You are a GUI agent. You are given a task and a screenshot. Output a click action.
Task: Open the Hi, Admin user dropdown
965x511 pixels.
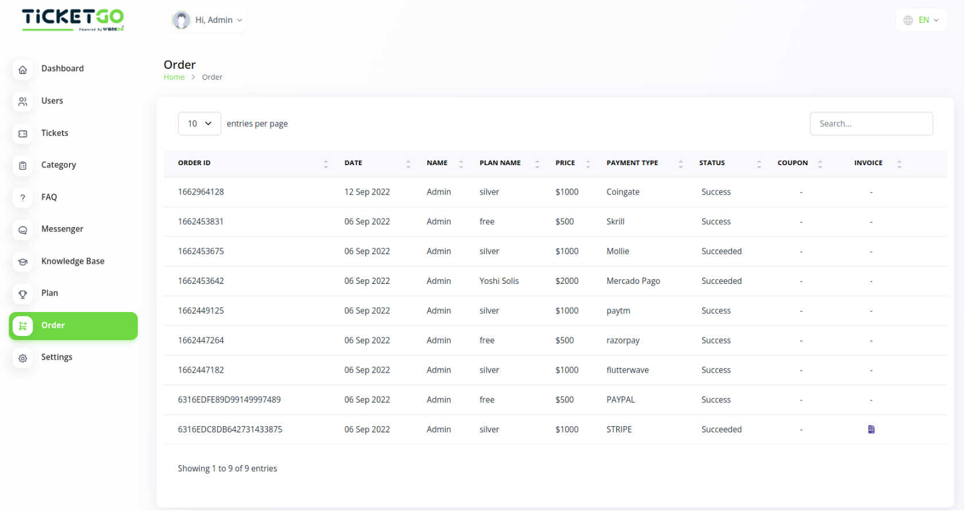(x=208, y=20)
